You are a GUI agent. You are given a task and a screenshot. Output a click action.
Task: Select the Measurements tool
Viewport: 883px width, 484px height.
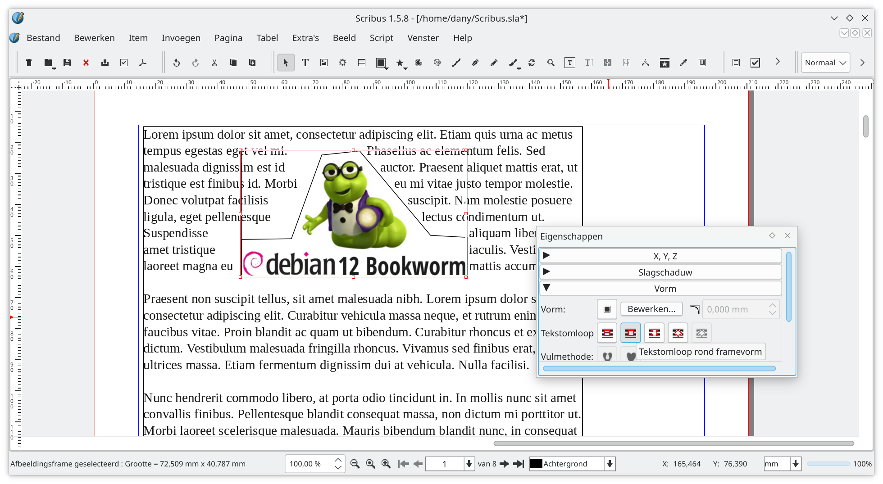tap(646, 63)
